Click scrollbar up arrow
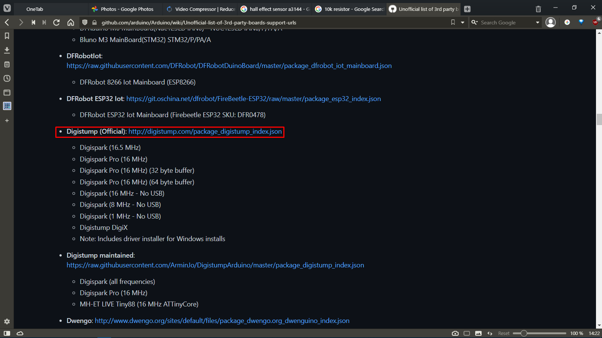Image resolution: width=602 pixels, height=338 pixels. (599, 33)
